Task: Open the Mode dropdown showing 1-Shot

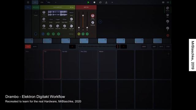Action: click(x=51, y=20)
